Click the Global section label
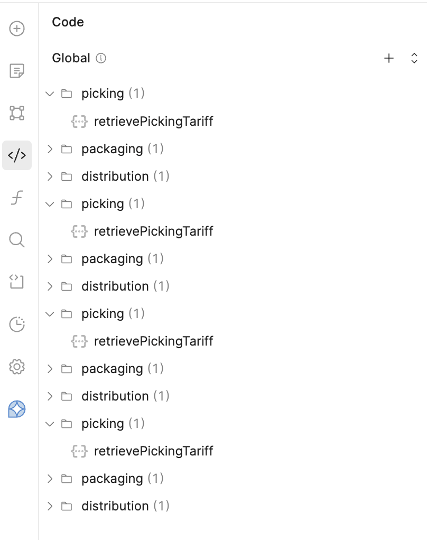 [71, 58]
